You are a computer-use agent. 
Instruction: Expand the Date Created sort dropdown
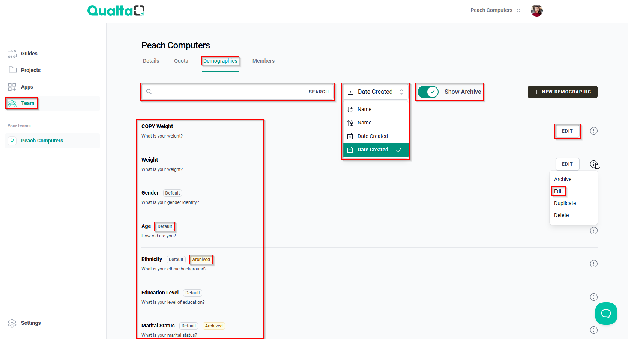[376, 92]
